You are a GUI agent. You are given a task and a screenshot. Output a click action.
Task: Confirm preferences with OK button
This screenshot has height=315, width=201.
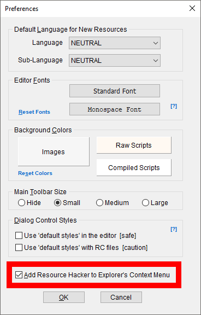(x=64, y=297)
